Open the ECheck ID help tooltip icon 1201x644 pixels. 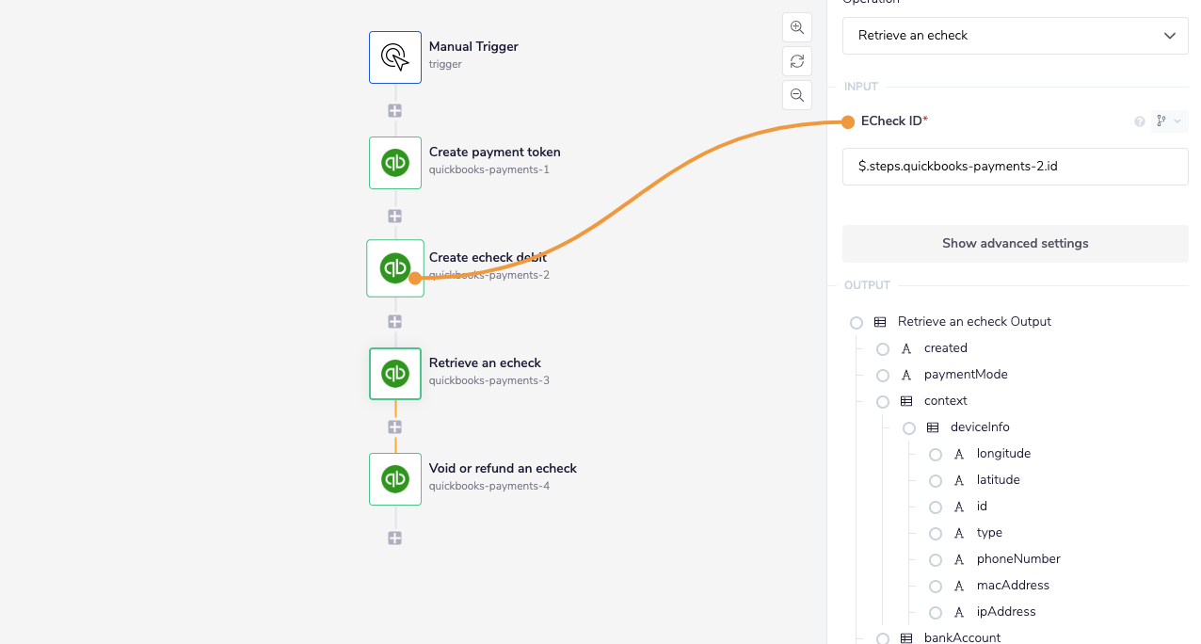tap(1139, 121)
